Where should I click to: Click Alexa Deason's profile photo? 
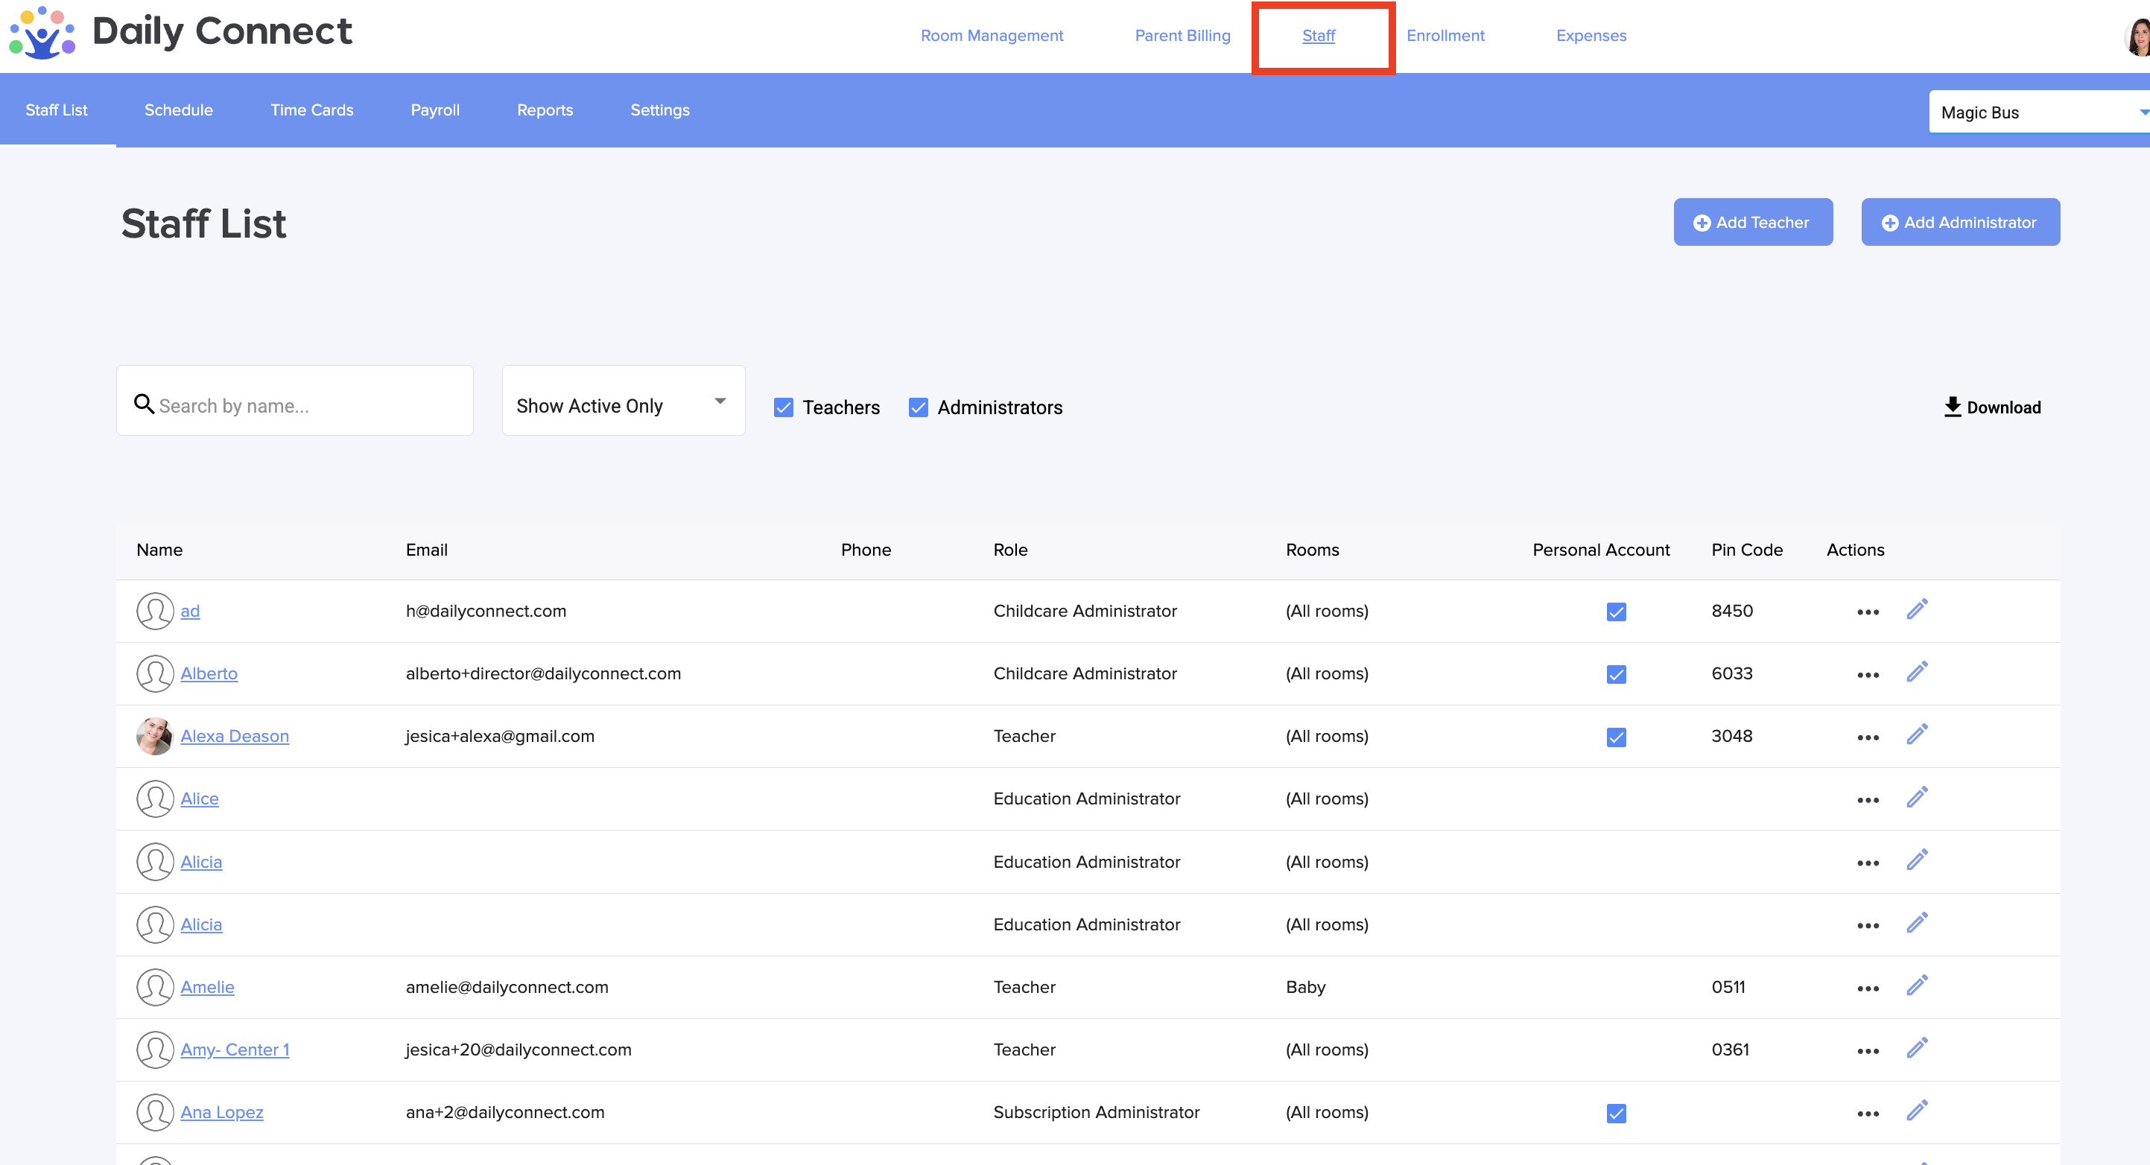[x=154, y=736]
